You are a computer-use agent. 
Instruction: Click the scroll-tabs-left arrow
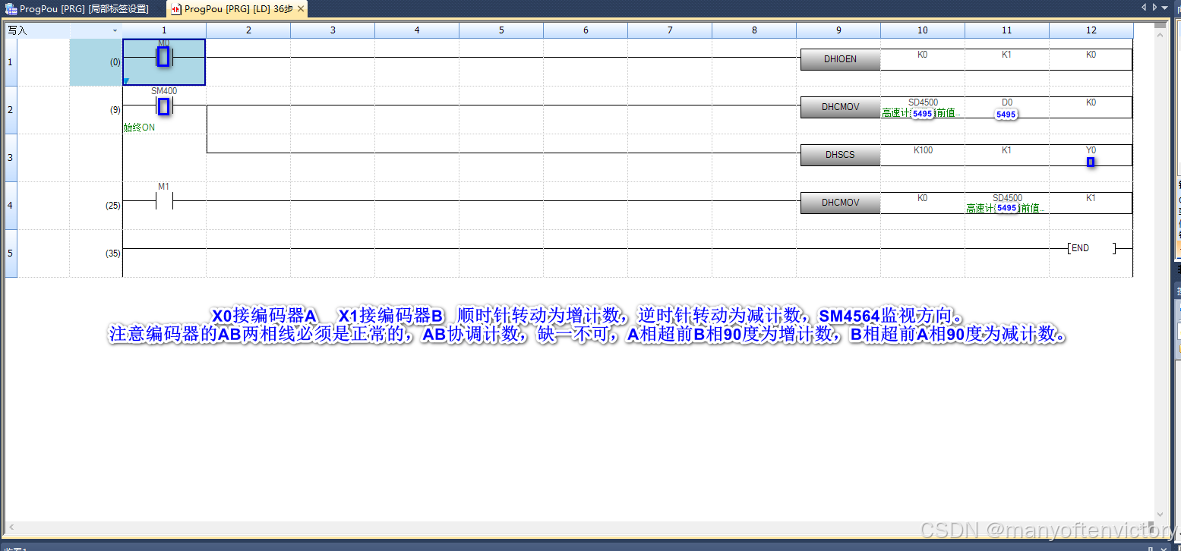coord(1144,8)
